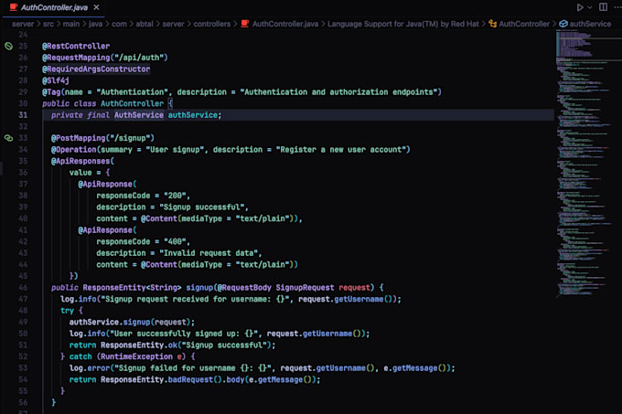This screenshot has width=622, height=414.
Task: Open 'Language Support for Java(TM) by Red Hat' breadcrumb
Action: pos(403,24)
